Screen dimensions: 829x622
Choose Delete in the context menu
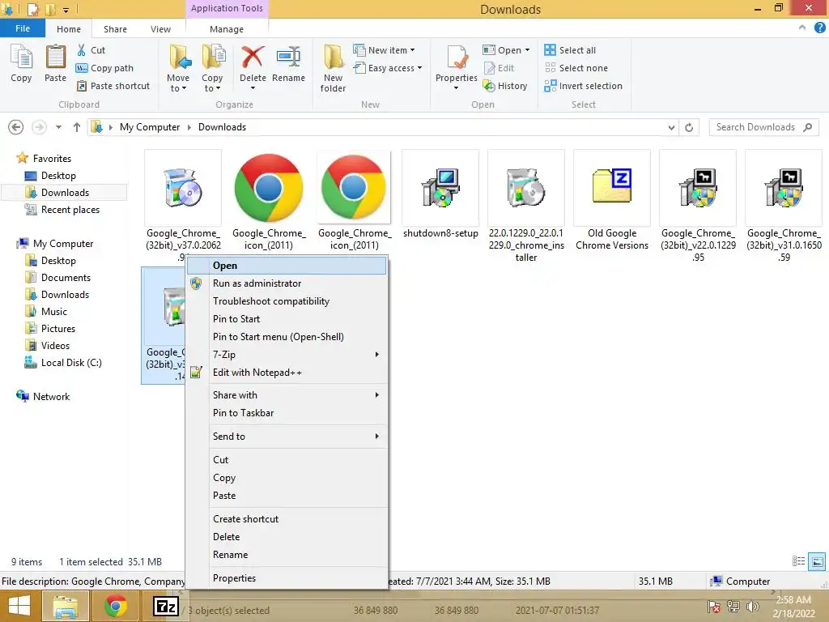[287, 537]
